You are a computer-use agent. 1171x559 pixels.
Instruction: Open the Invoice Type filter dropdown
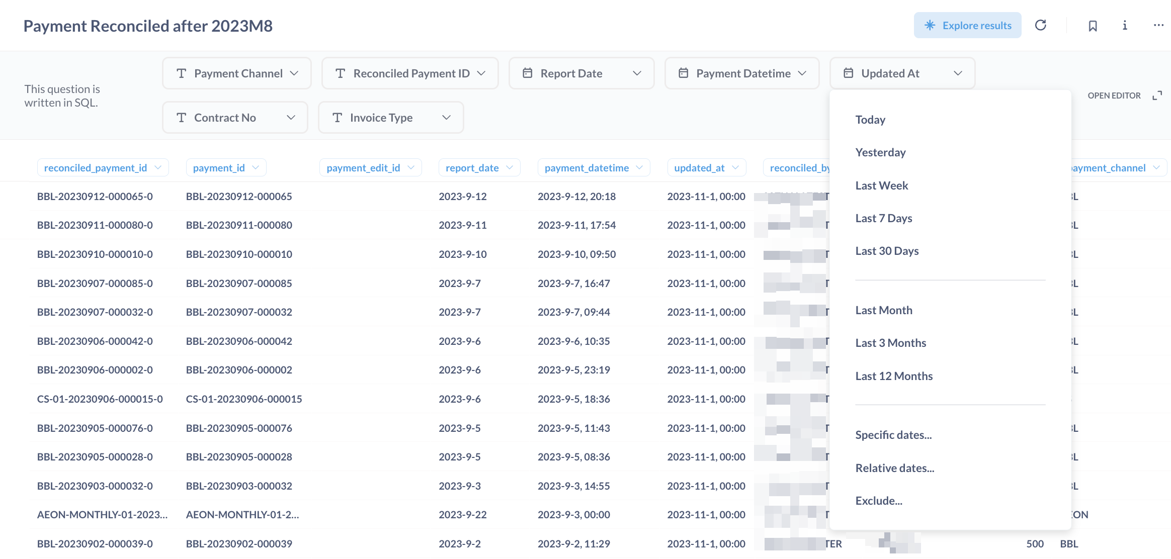[x=391, y=118]
